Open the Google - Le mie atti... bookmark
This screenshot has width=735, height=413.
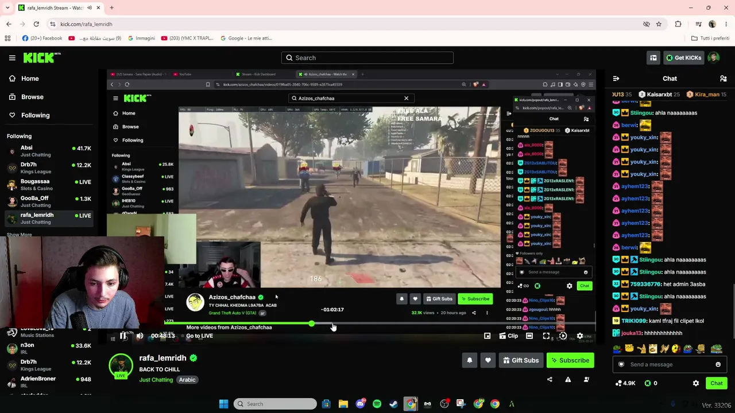point(246,38)
